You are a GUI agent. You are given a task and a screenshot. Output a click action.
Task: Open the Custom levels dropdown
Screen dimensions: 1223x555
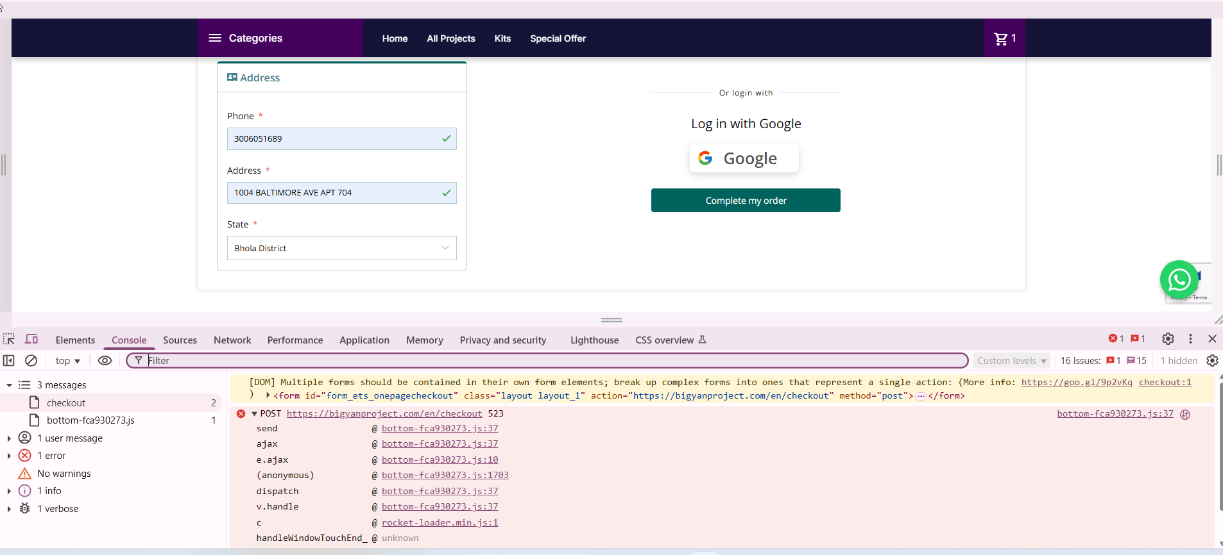coord(1011,361)
